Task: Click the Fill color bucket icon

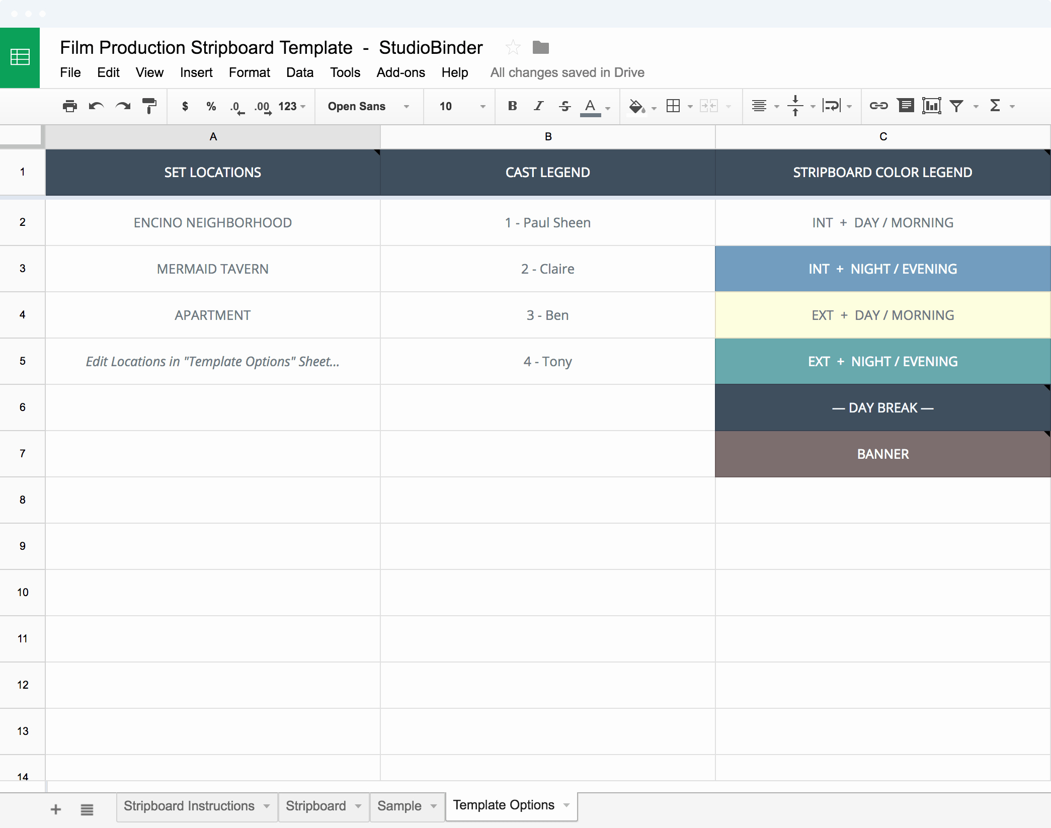Action: click(x=635, y=106)
